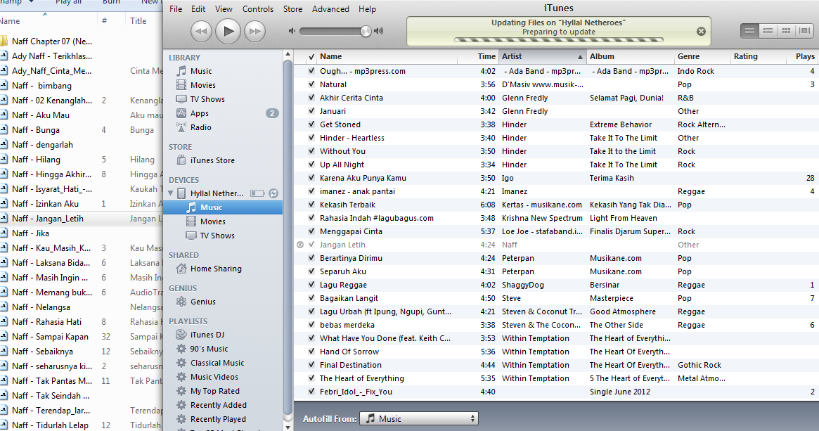Sort by the Genre column header
819x431 pixels.
(702, 56)
